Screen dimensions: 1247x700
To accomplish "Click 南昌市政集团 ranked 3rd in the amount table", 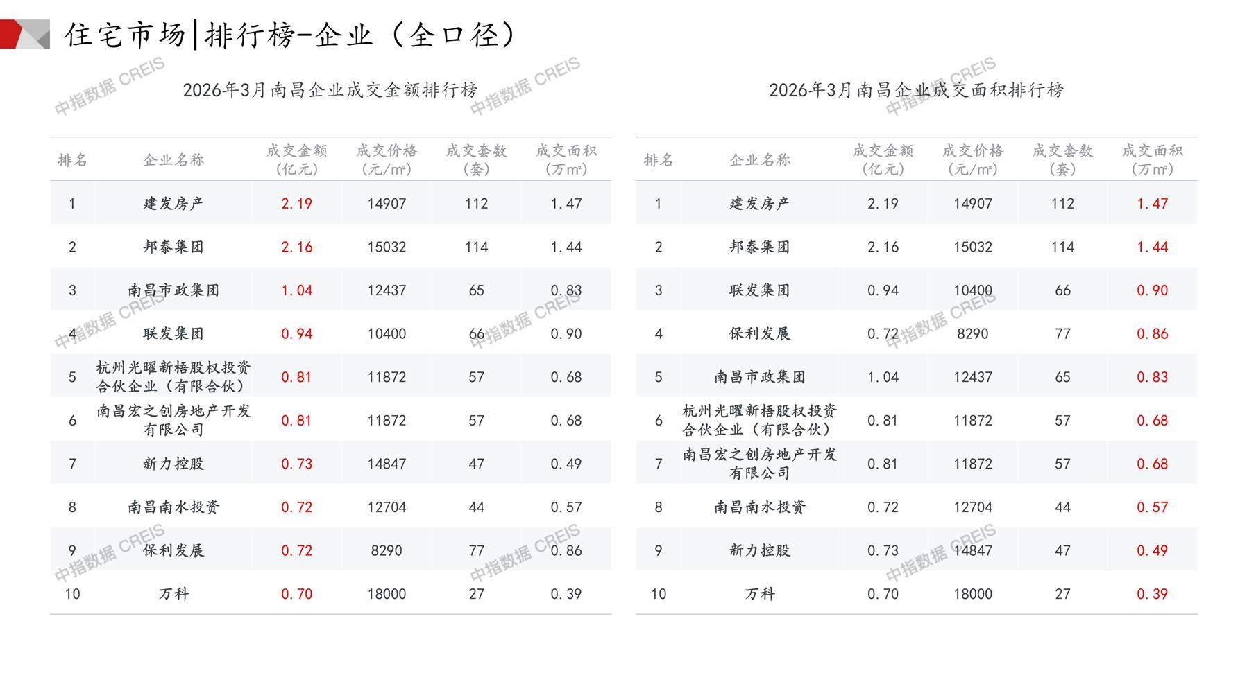I will (x=173, y=290).
